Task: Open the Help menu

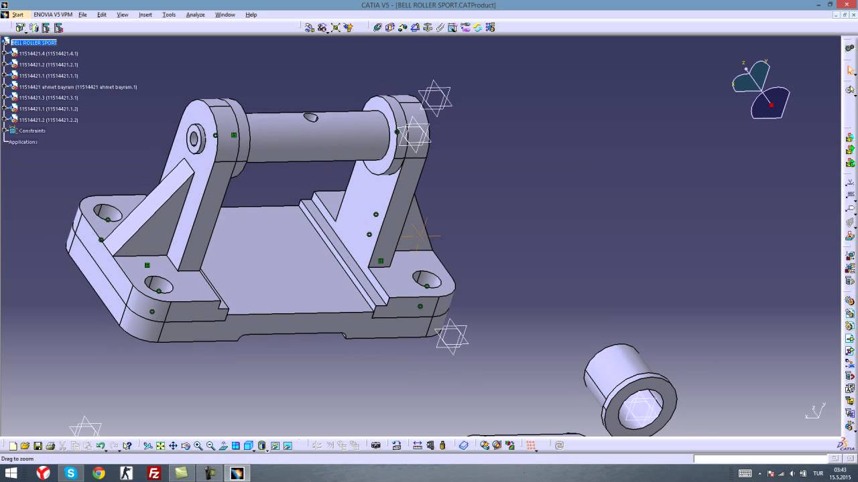Action: (251, 15)
